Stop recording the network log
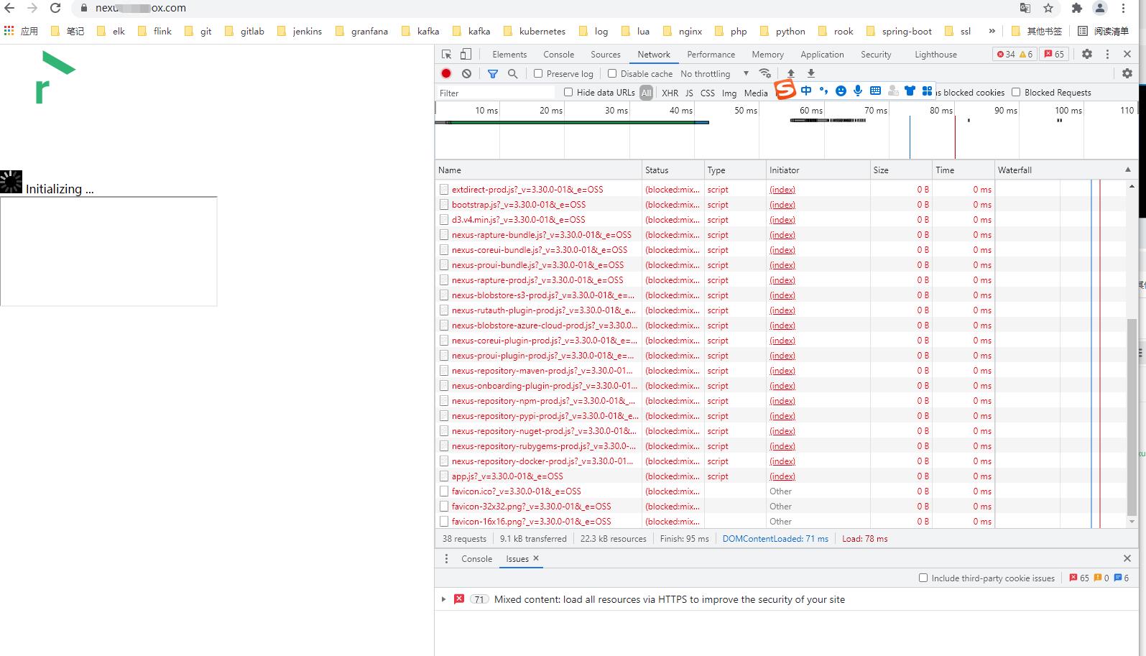Viewport: 1146px width, 656px height. pyautogui.click(x=446, y=73)
